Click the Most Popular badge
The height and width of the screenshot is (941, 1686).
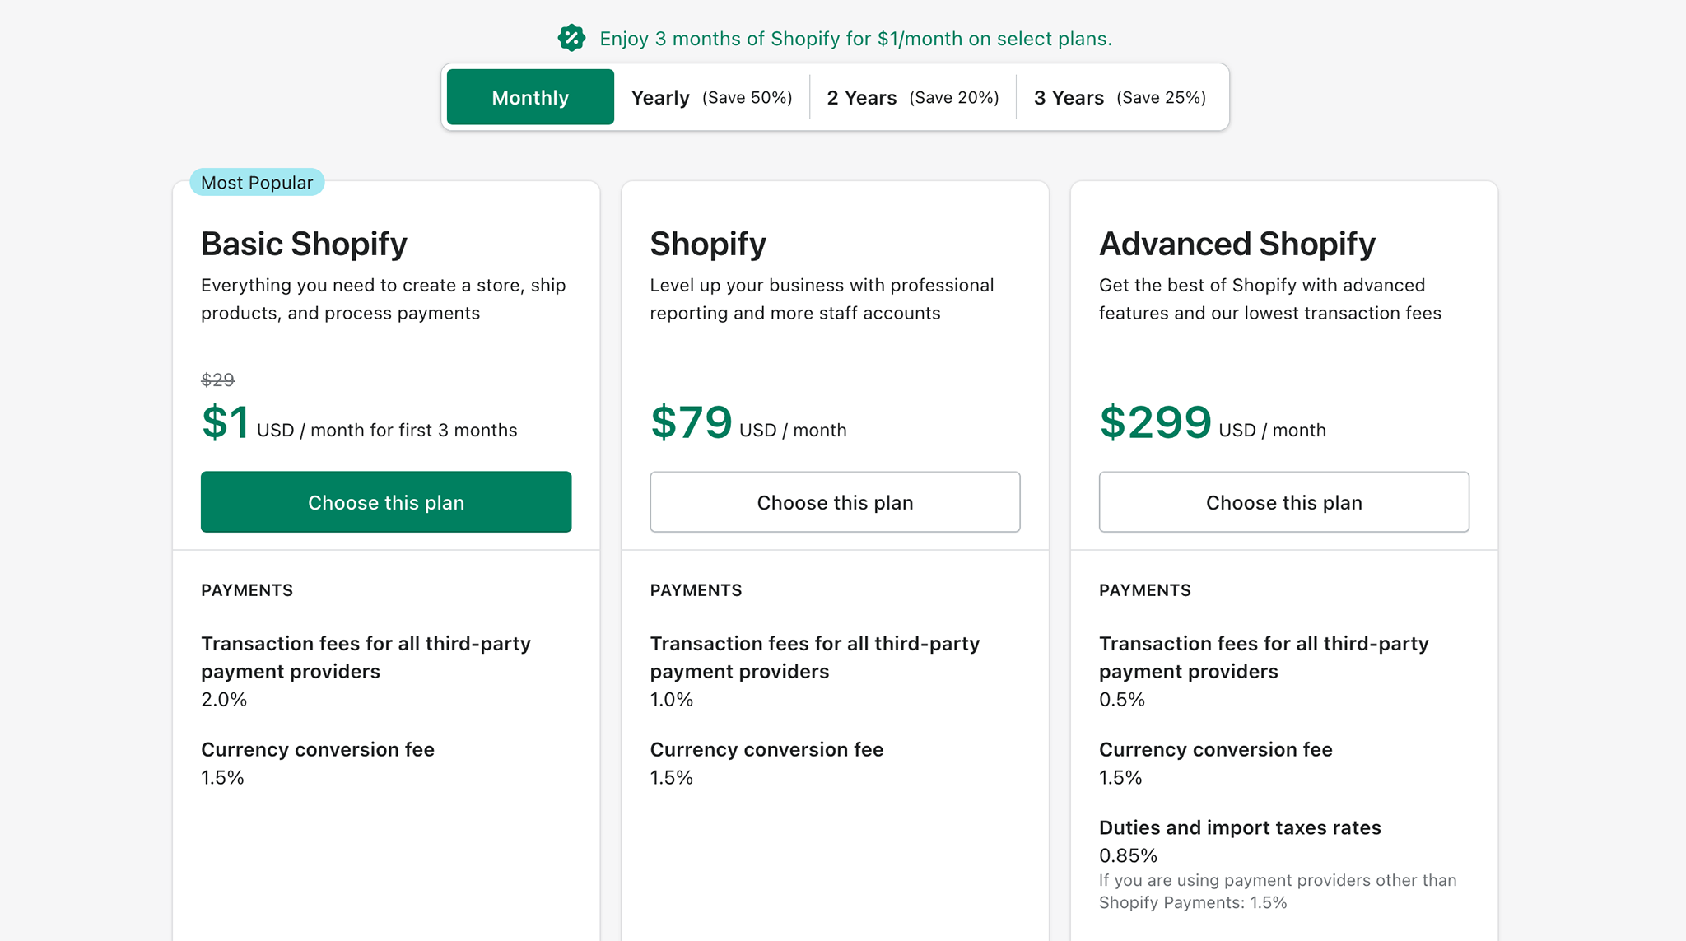point(257,182)
